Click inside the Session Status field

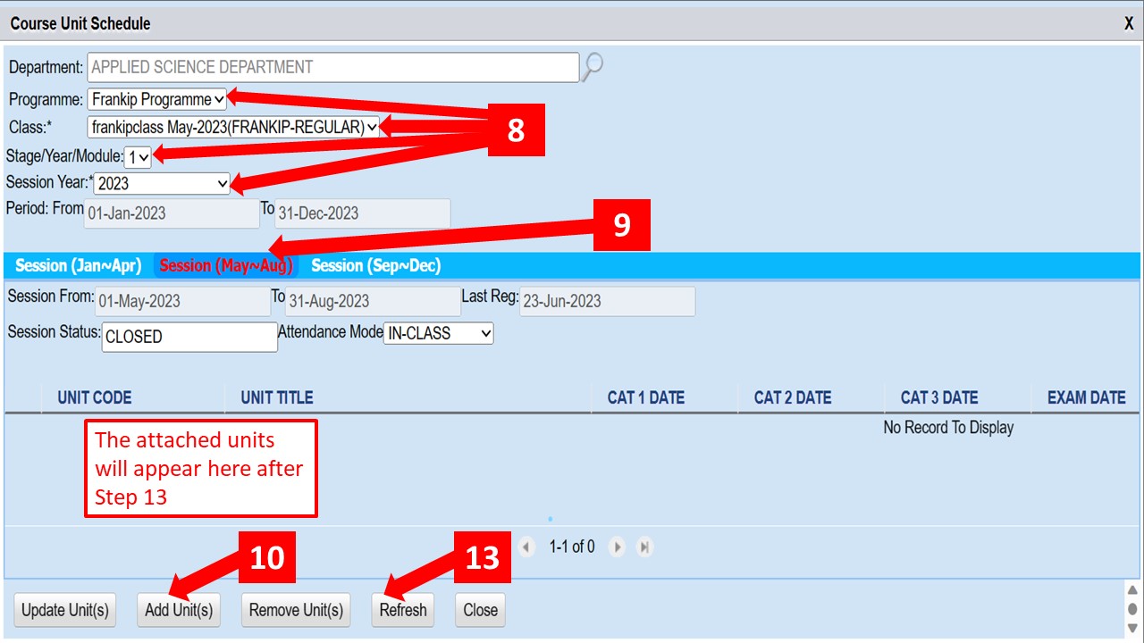click(x=189, y=337)
